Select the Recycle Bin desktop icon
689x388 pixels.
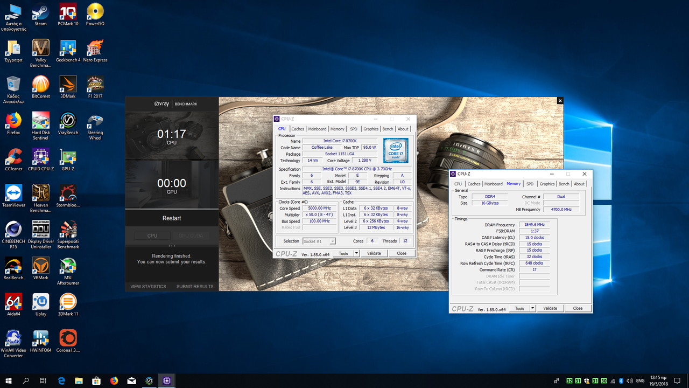tap(13, 89)
